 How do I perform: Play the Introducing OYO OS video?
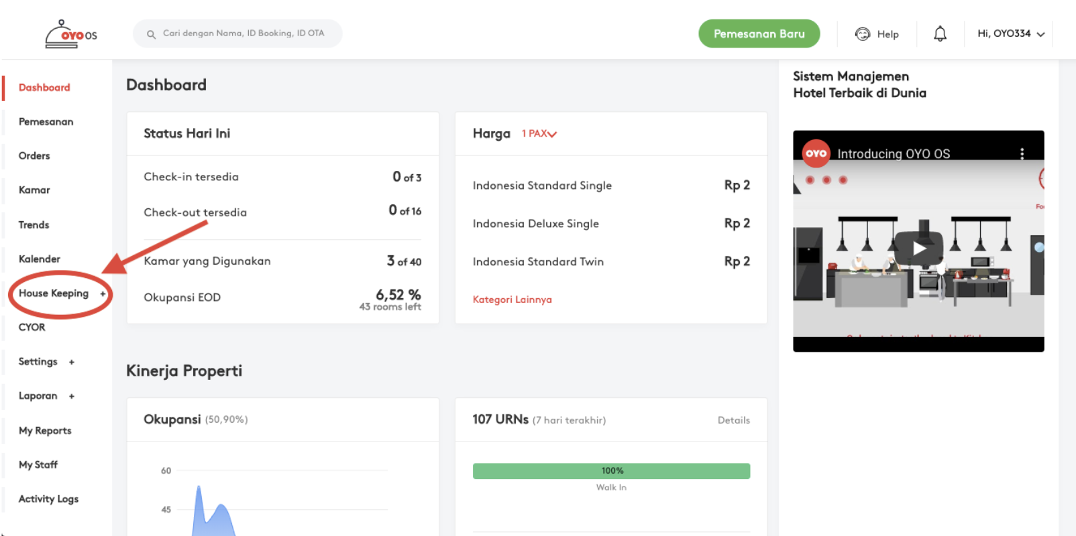[918, 248]
